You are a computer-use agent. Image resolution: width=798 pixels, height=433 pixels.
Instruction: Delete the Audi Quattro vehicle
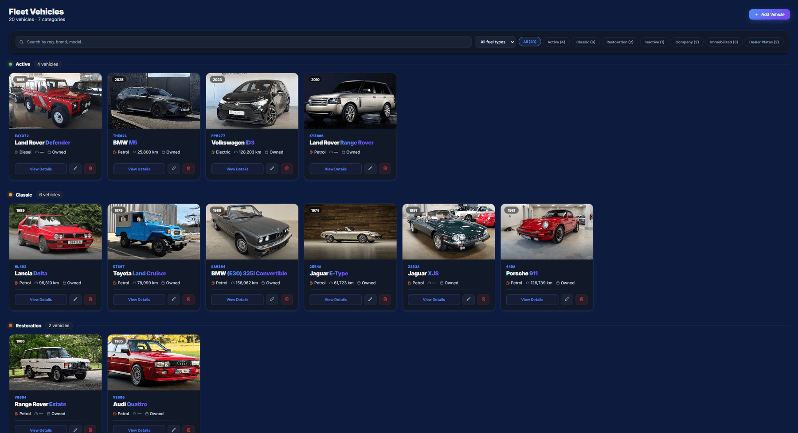click(188, 429)
